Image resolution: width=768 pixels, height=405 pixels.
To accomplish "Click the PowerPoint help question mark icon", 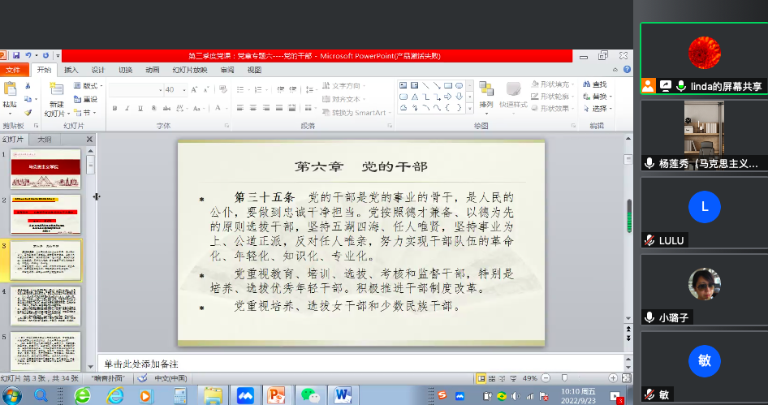I will pos(627,70).
